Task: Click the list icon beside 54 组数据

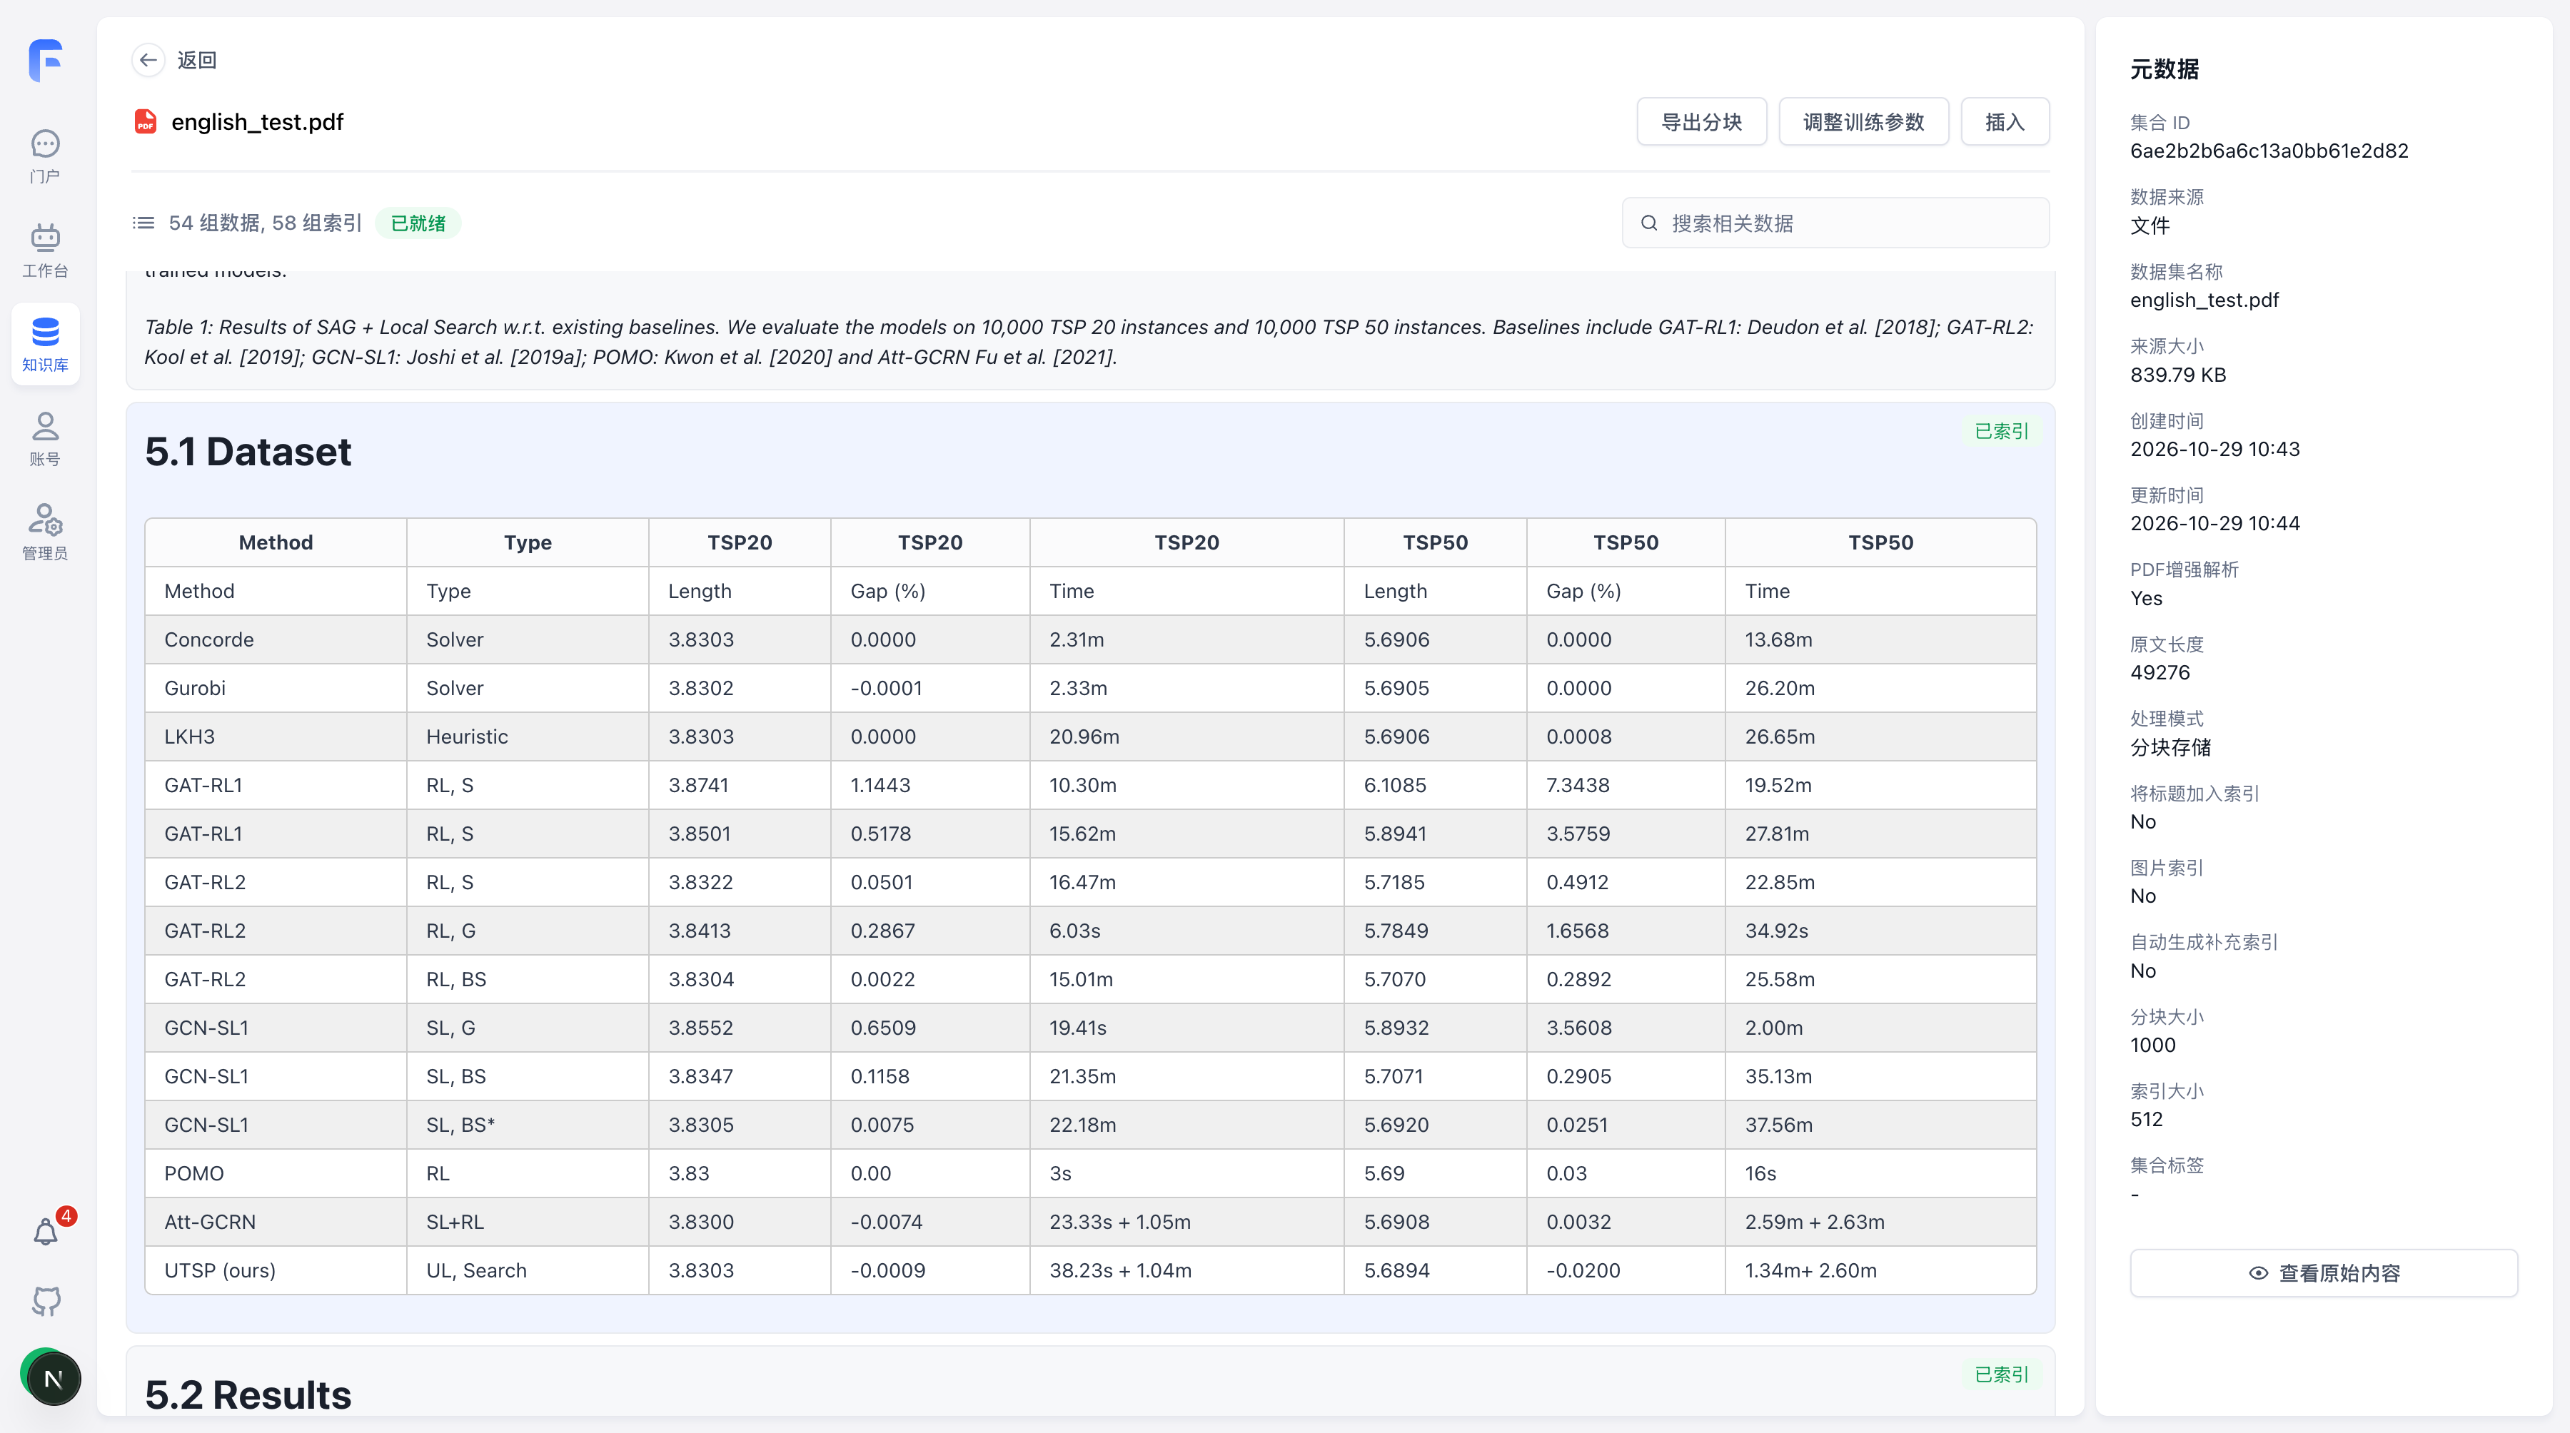Action: coord(143,223)
